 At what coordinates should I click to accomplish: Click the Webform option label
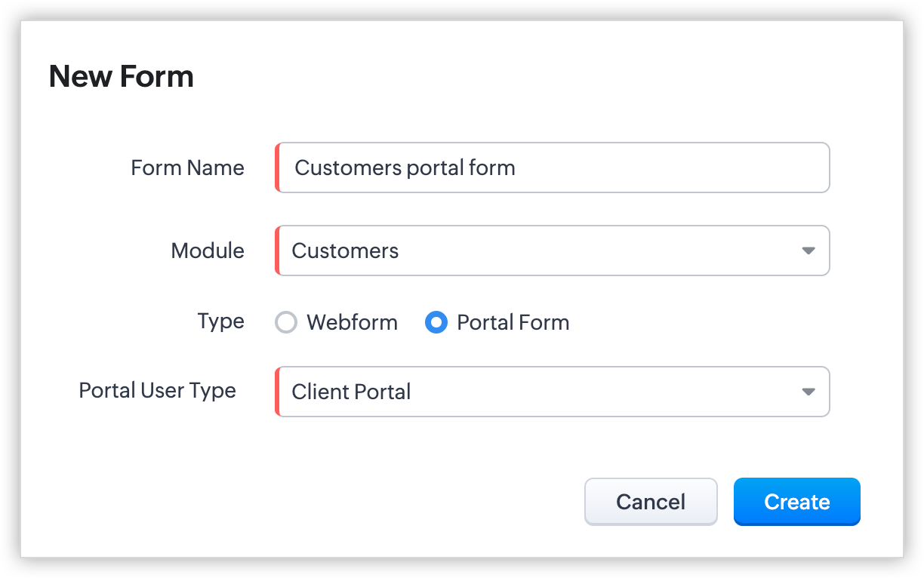click(352, 323)
